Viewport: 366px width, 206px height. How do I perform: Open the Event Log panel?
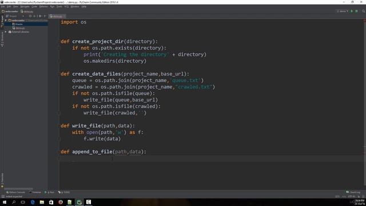353,192
